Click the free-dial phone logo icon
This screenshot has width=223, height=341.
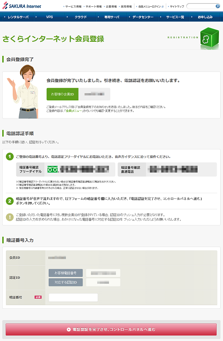[53, 169]
